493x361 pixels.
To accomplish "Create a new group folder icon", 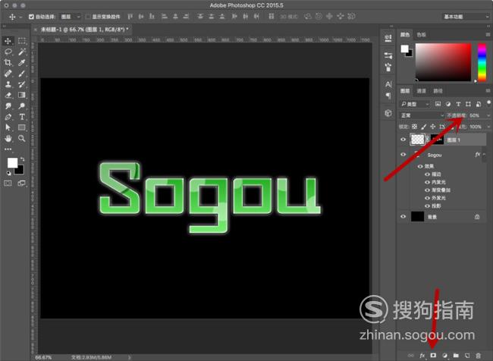I will point(456,356).
